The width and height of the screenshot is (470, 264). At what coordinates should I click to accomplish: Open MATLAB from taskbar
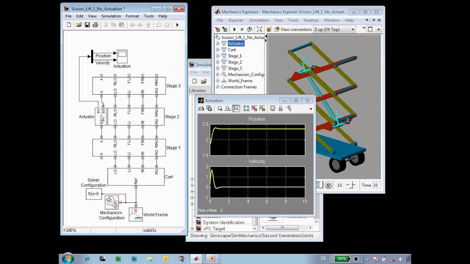(196, 258)
